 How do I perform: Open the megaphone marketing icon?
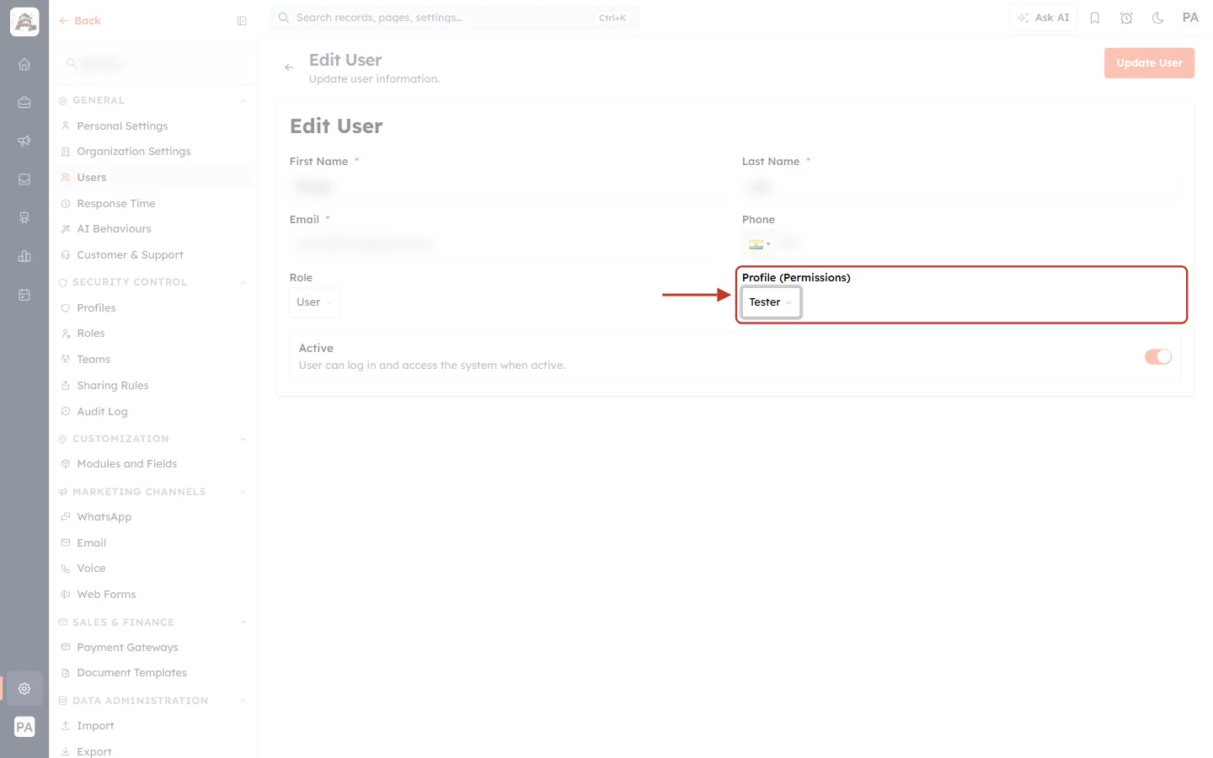pos(24,141)
